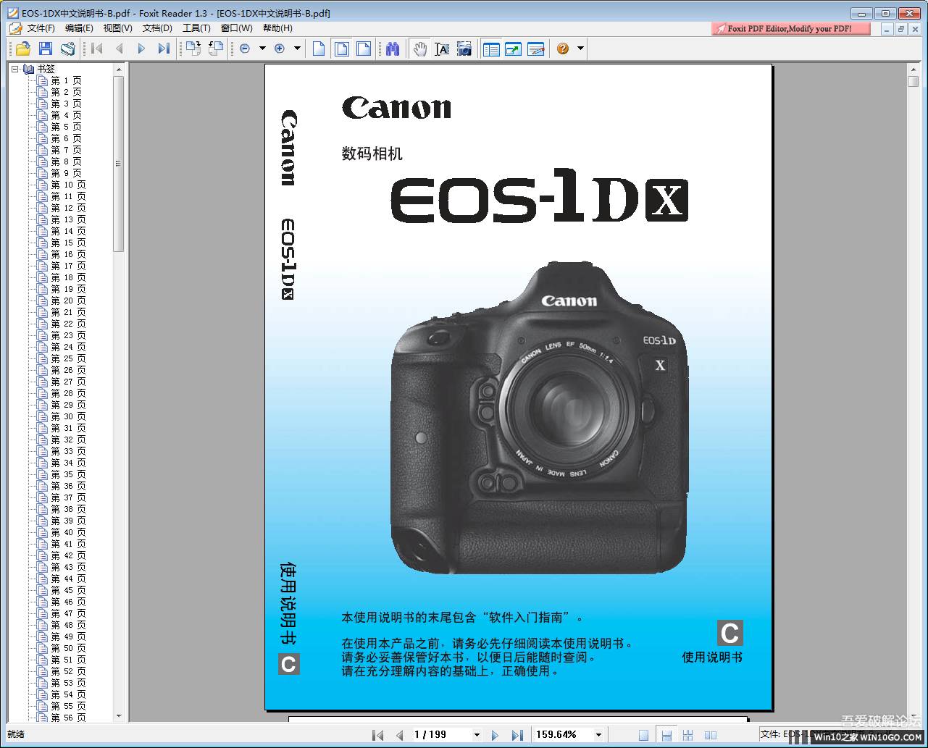Image resolution: width=928 pixels, height=748 pixels.
Task: Open the 工具(T) menu
Action: coord(196,28)
